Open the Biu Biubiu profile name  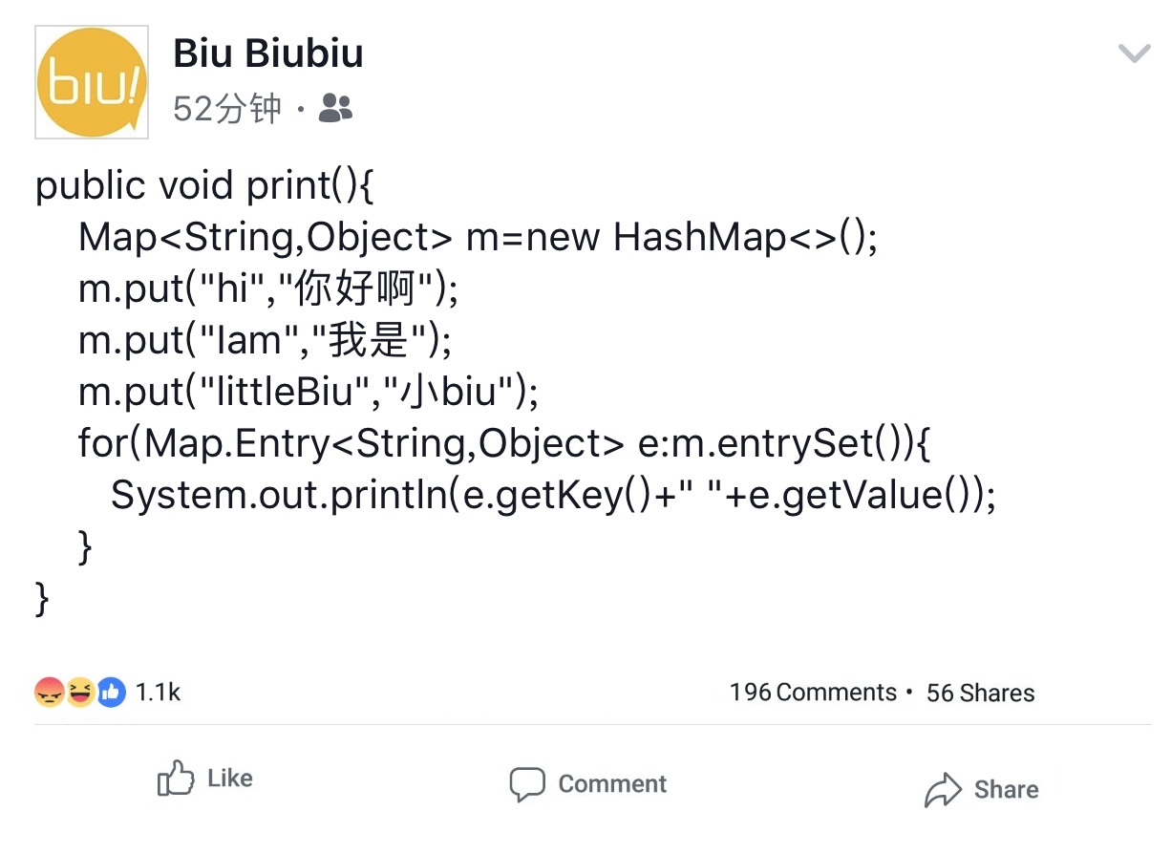(268, 53)
